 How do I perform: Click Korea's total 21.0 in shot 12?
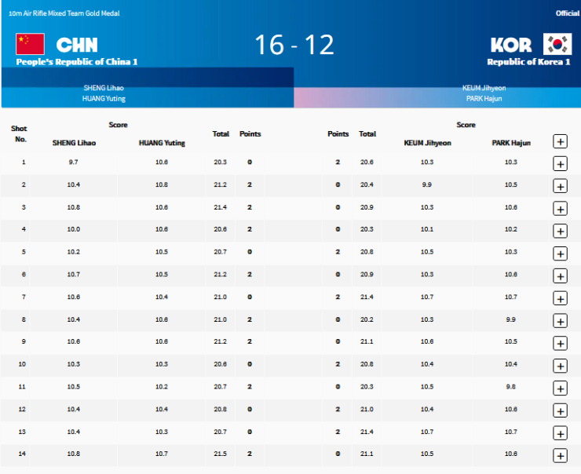pyautogui.click(x=367, y=409)
